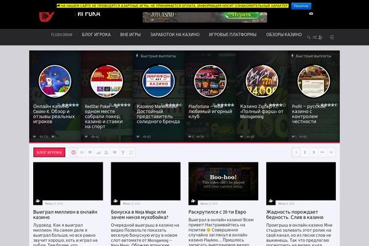This screenshot has height=246, width=369.
Task: Click the login arrow icon in navbar
Action: [x=331, y=37]
